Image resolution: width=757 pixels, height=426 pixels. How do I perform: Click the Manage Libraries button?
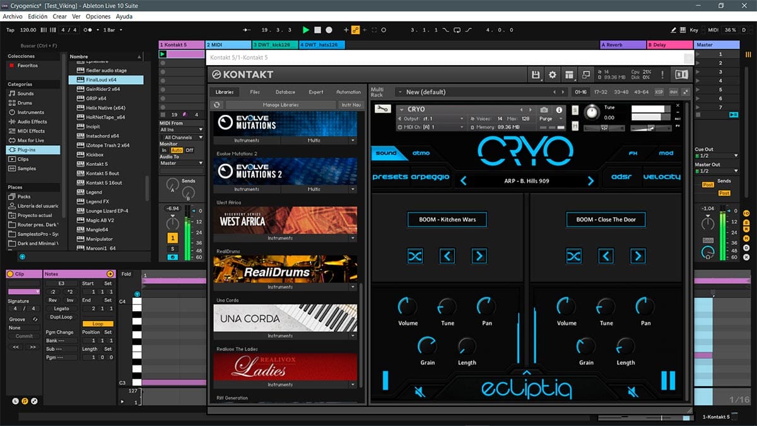(281, 105)
